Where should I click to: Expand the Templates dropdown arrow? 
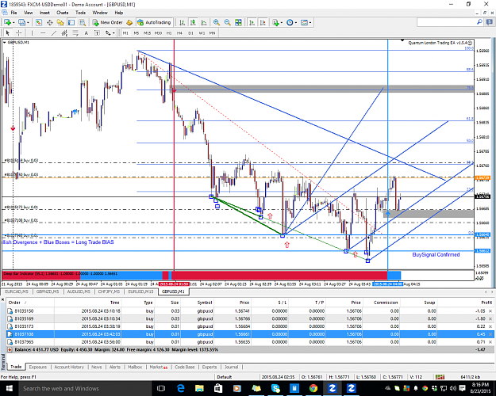pyautogui.click(x=310, y=22)
